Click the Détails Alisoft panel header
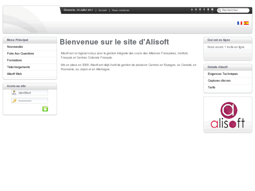The height and width of the screenshot is (191, 255). pyautogui.click(x=228, y=67)
